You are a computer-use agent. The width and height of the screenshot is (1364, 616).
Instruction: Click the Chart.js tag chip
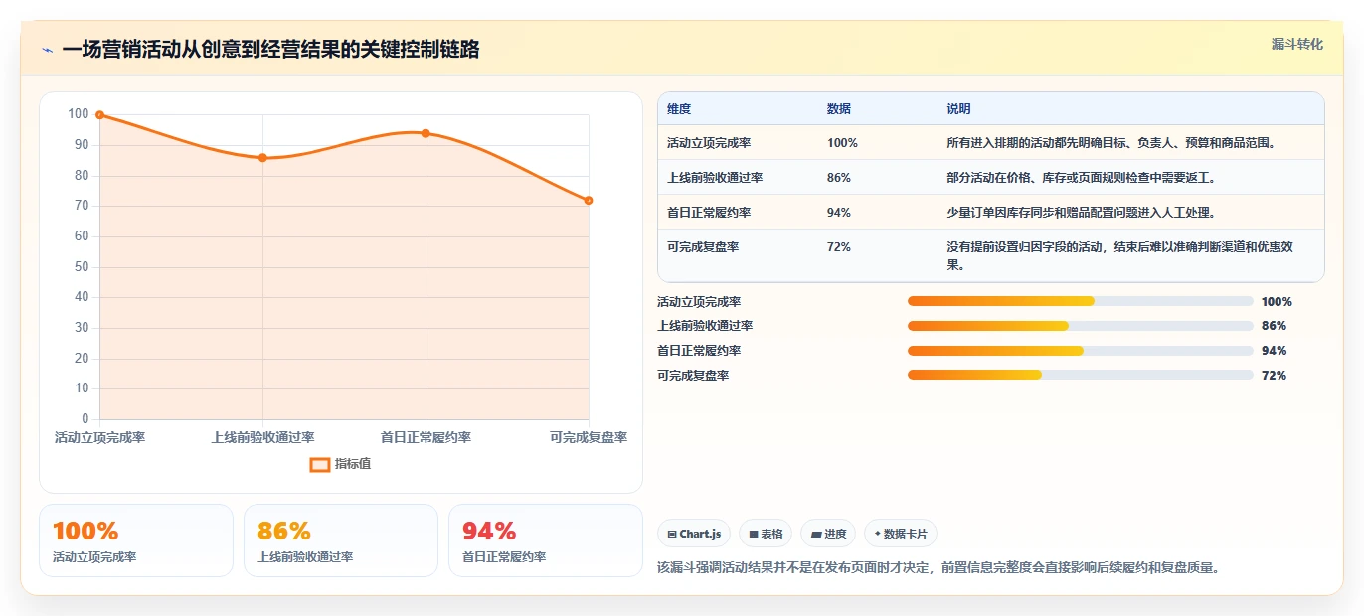[694, 534]
